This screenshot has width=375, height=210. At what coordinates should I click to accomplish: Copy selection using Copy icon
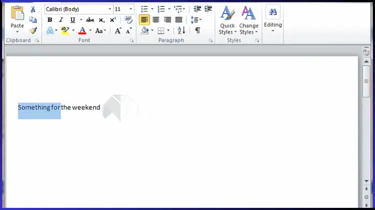coord(33,20)
